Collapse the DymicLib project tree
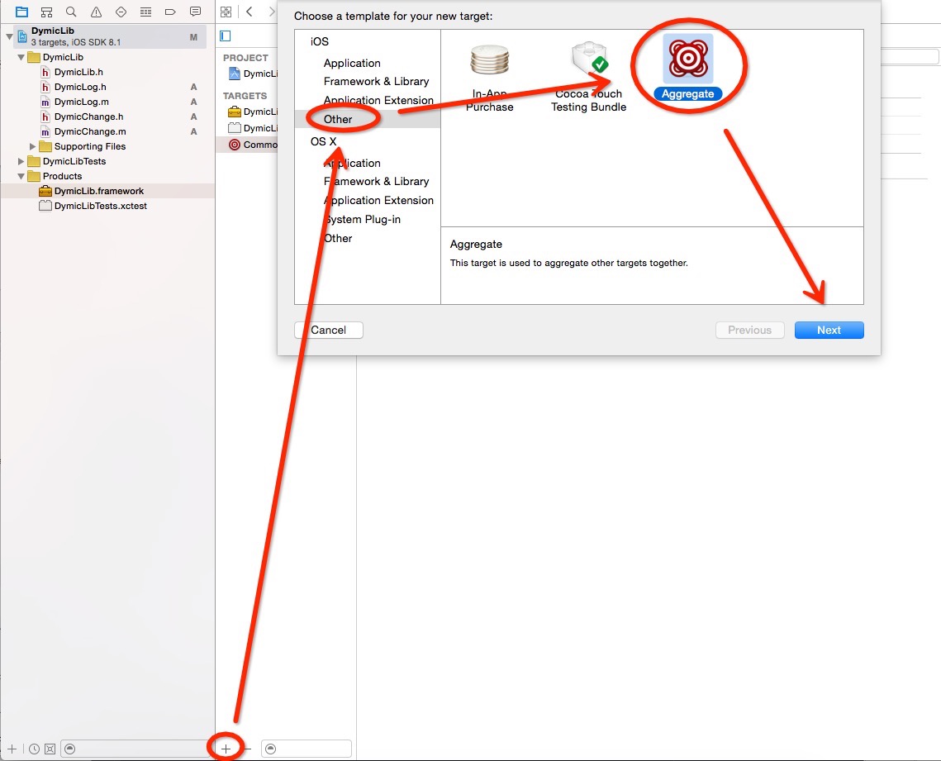Image resolution: width=941 pixels, height=761 pixels. tap(8, 36)
